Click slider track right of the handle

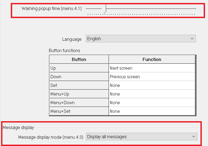tap(151, 9)
